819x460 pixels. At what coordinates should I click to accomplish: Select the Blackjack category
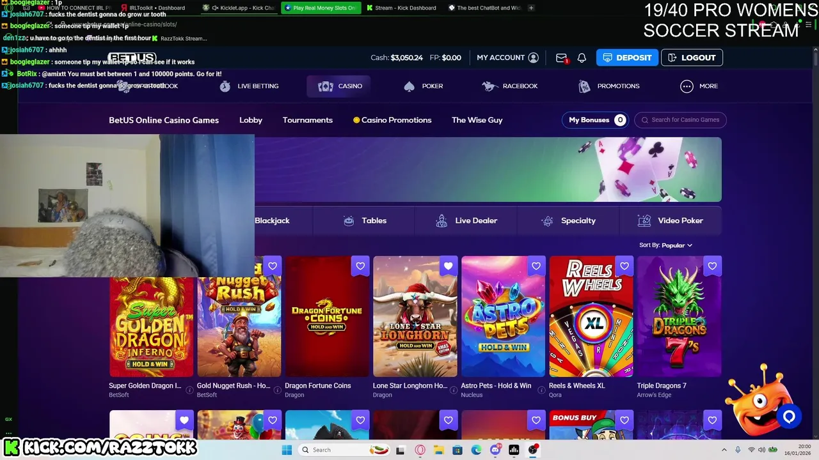(272, 220)
